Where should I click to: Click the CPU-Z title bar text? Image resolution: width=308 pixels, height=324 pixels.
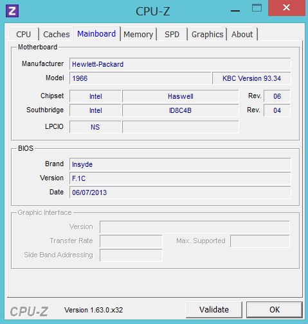(x=153, y=11)
